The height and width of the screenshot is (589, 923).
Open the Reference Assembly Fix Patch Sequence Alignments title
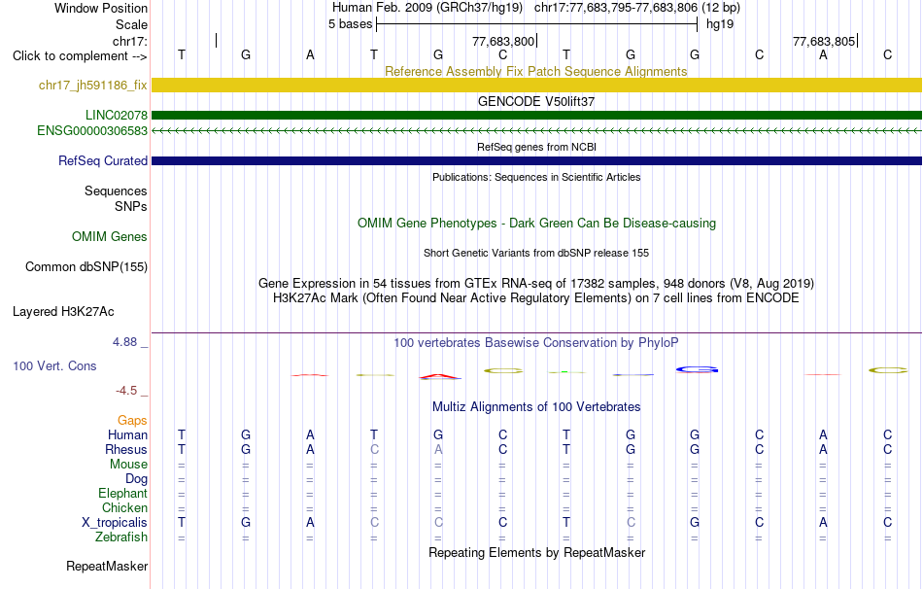coord(536,71)
